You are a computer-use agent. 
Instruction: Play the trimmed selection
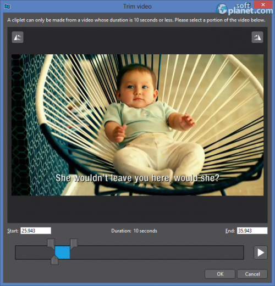[261, 253]
